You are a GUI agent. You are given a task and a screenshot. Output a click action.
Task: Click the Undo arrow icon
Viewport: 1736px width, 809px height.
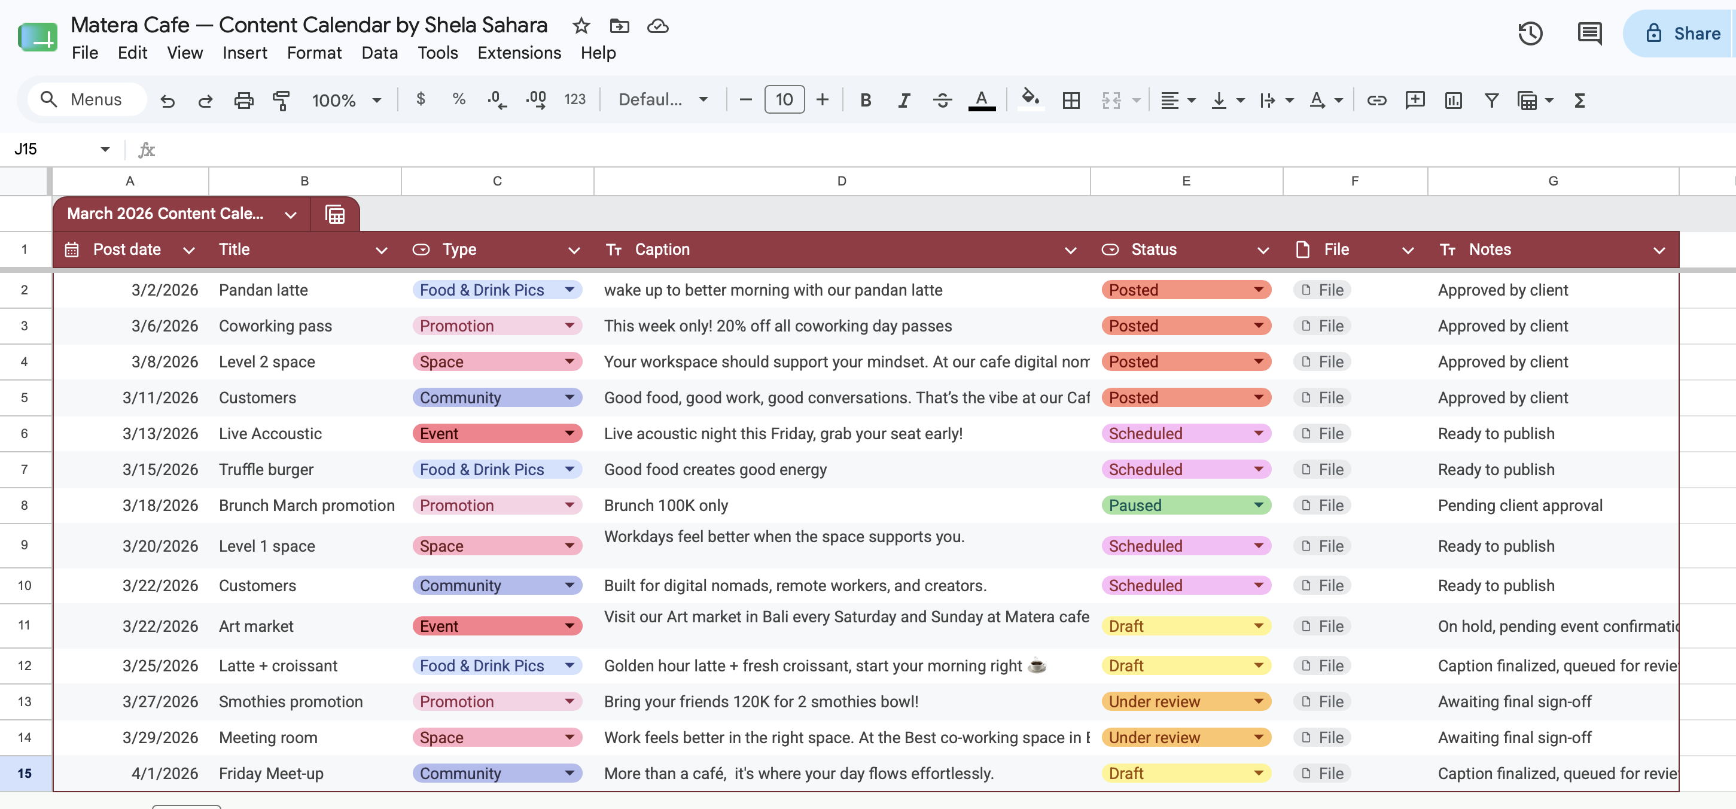click(x=167, y=101)
